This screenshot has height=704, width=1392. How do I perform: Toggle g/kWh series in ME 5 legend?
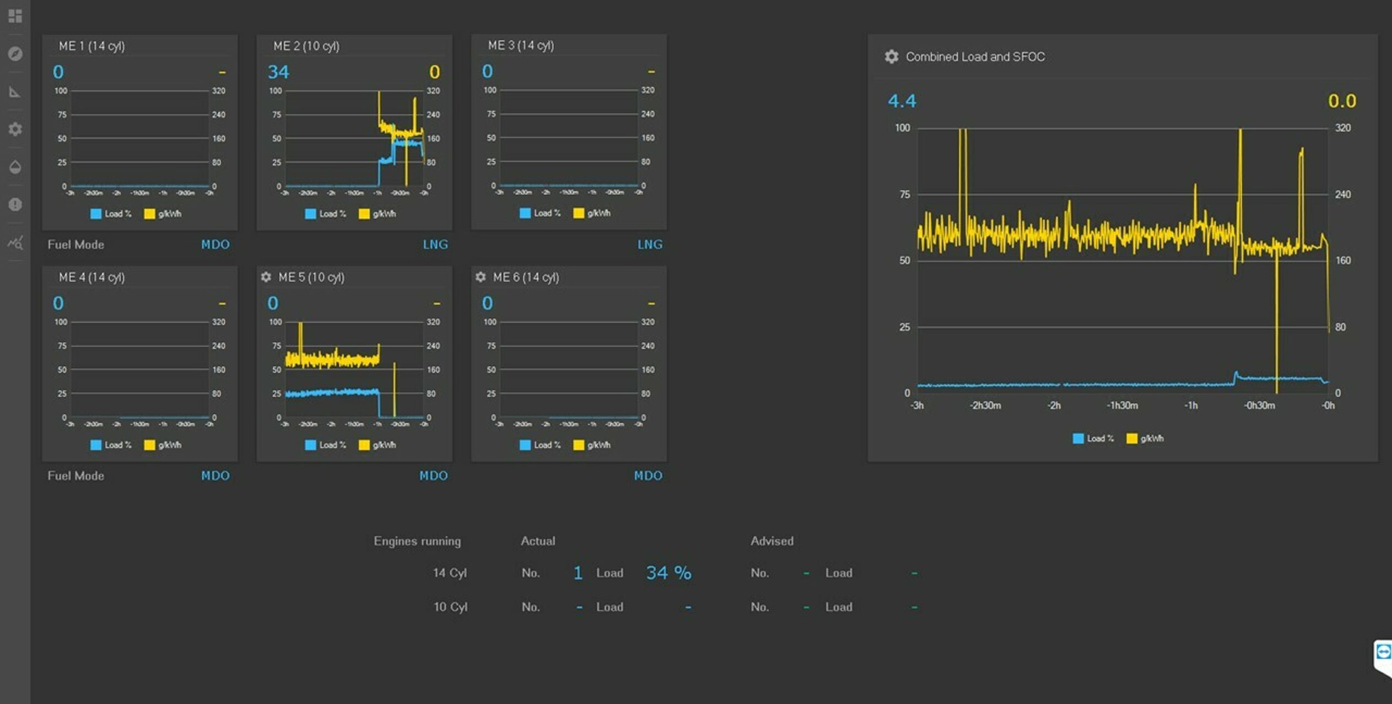point(378,445)
